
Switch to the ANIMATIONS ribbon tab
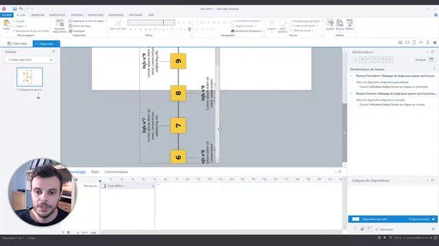(116, 15)
